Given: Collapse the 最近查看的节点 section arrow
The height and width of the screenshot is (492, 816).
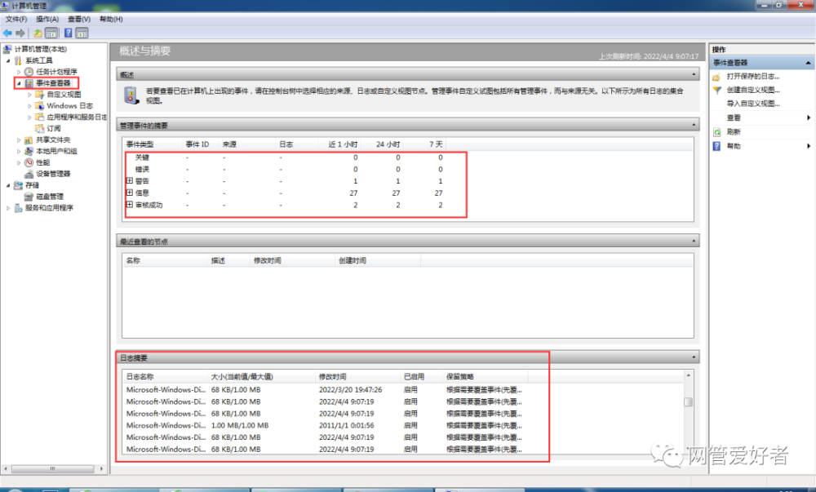Looking at the screenshot, I should 694,242.
